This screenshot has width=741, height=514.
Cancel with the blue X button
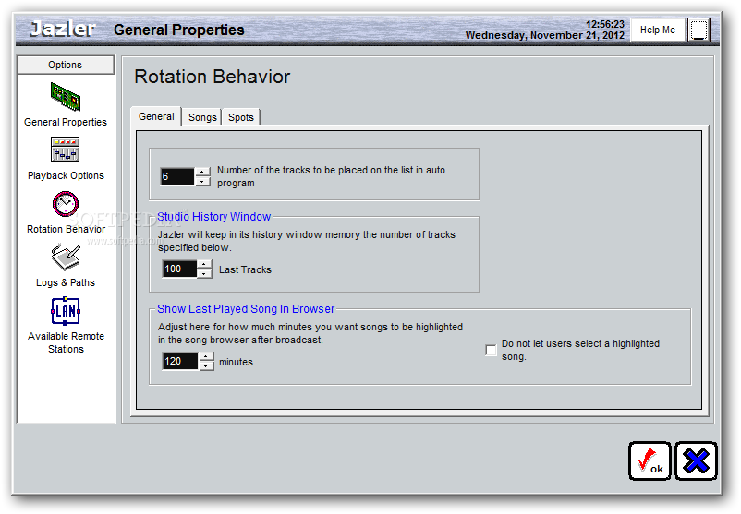[696, 461]
